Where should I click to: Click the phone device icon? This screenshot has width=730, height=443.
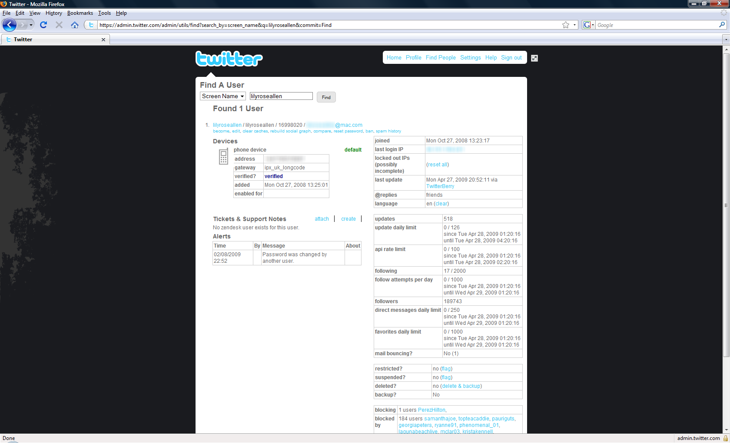pyautogui.click(x=223, y=156)
